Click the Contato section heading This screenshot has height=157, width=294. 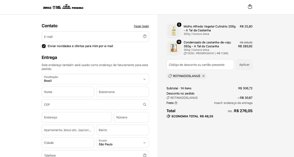pos(50,26)
